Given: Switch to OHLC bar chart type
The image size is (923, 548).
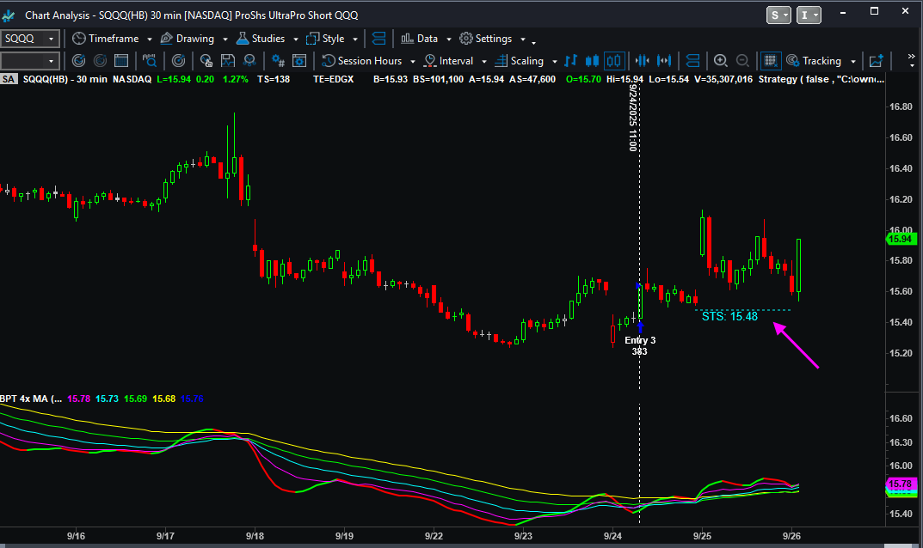Looking at the screenshot, I should coord(571,61).
